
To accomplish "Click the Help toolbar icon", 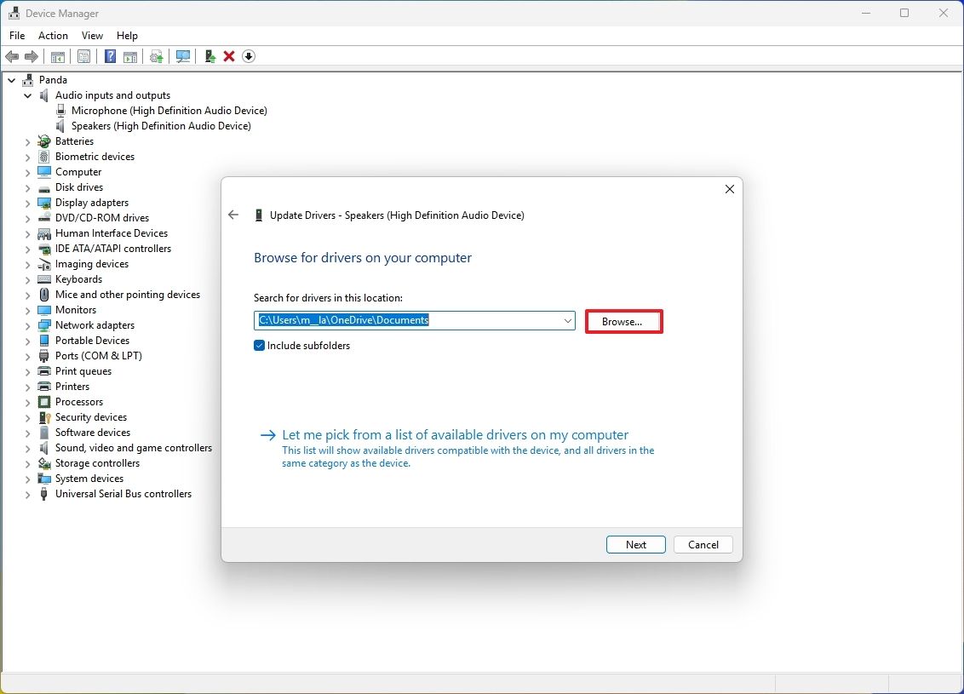I will pyautogui.click(x=110, y=56).
